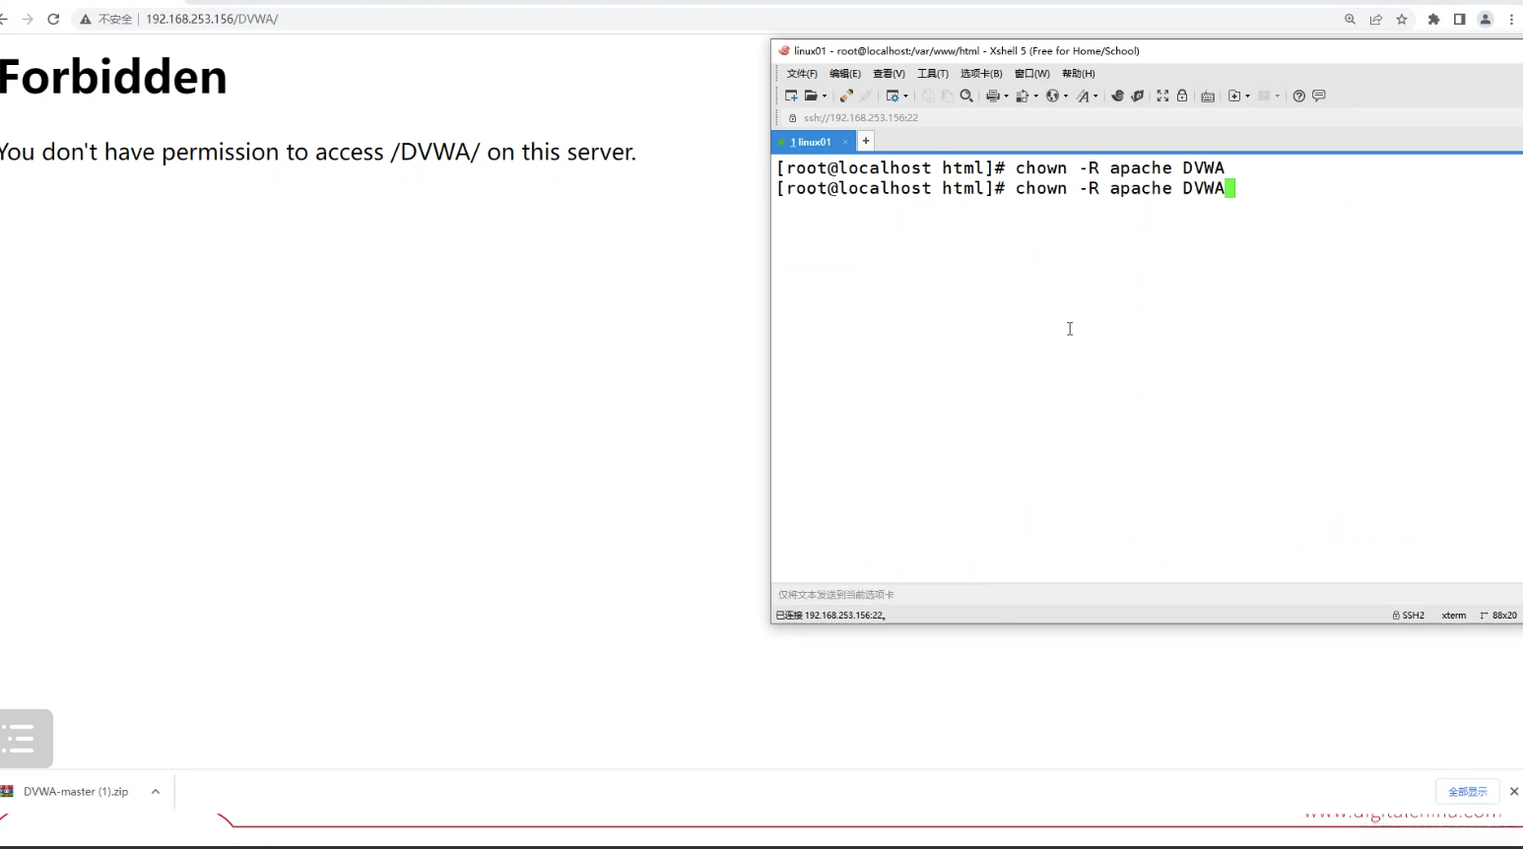Click the Open session folder icon in Xshell
Image resolution: width=1523 pixels, height=849 pixels.
point(811,96)
